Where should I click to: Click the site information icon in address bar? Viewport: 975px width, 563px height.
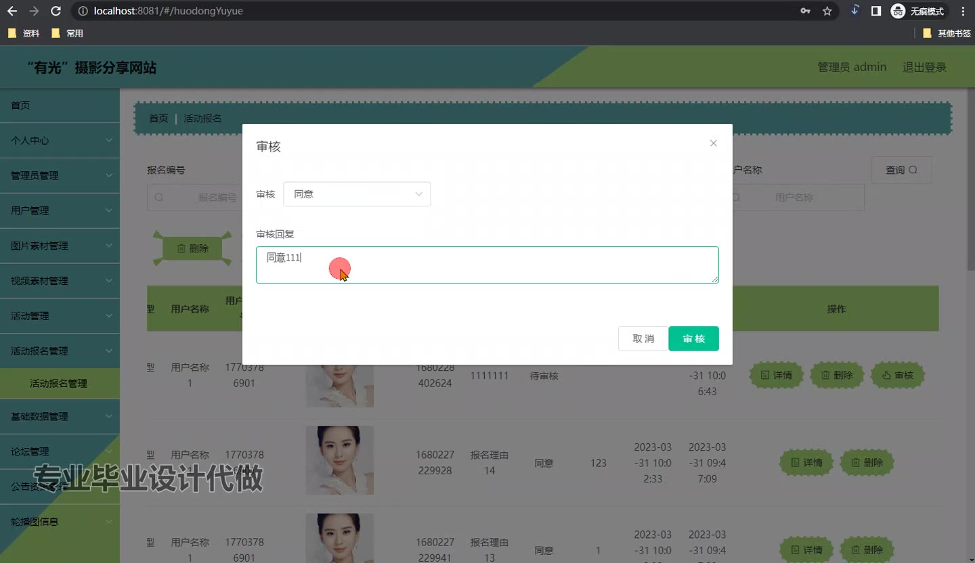click(83, 11)
